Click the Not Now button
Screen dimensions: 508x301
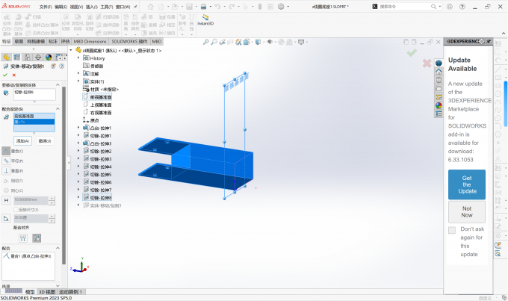tap(467, 212)
